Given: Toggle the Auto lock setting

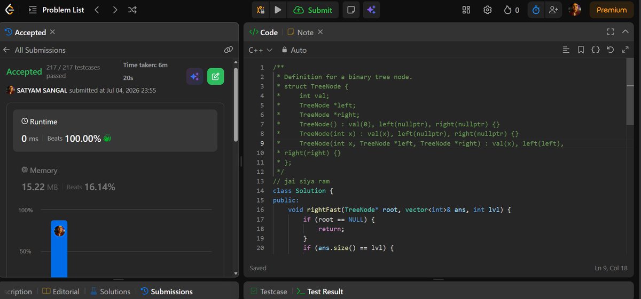Looking at the screenshot, I should click(294, 50).
